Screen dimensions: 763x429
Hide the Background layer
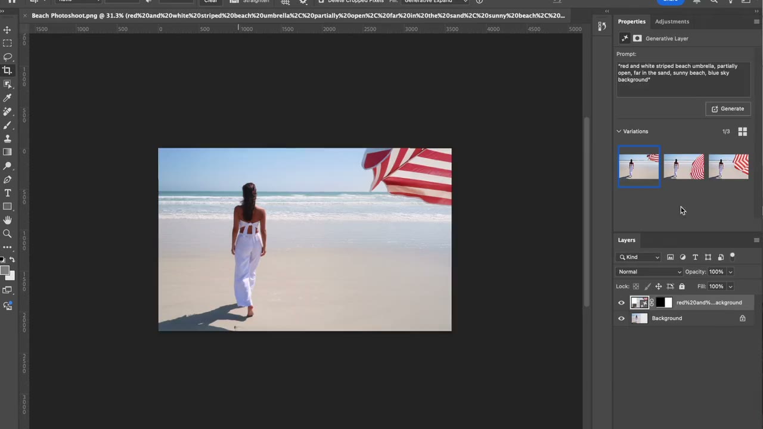coord(621,318)
